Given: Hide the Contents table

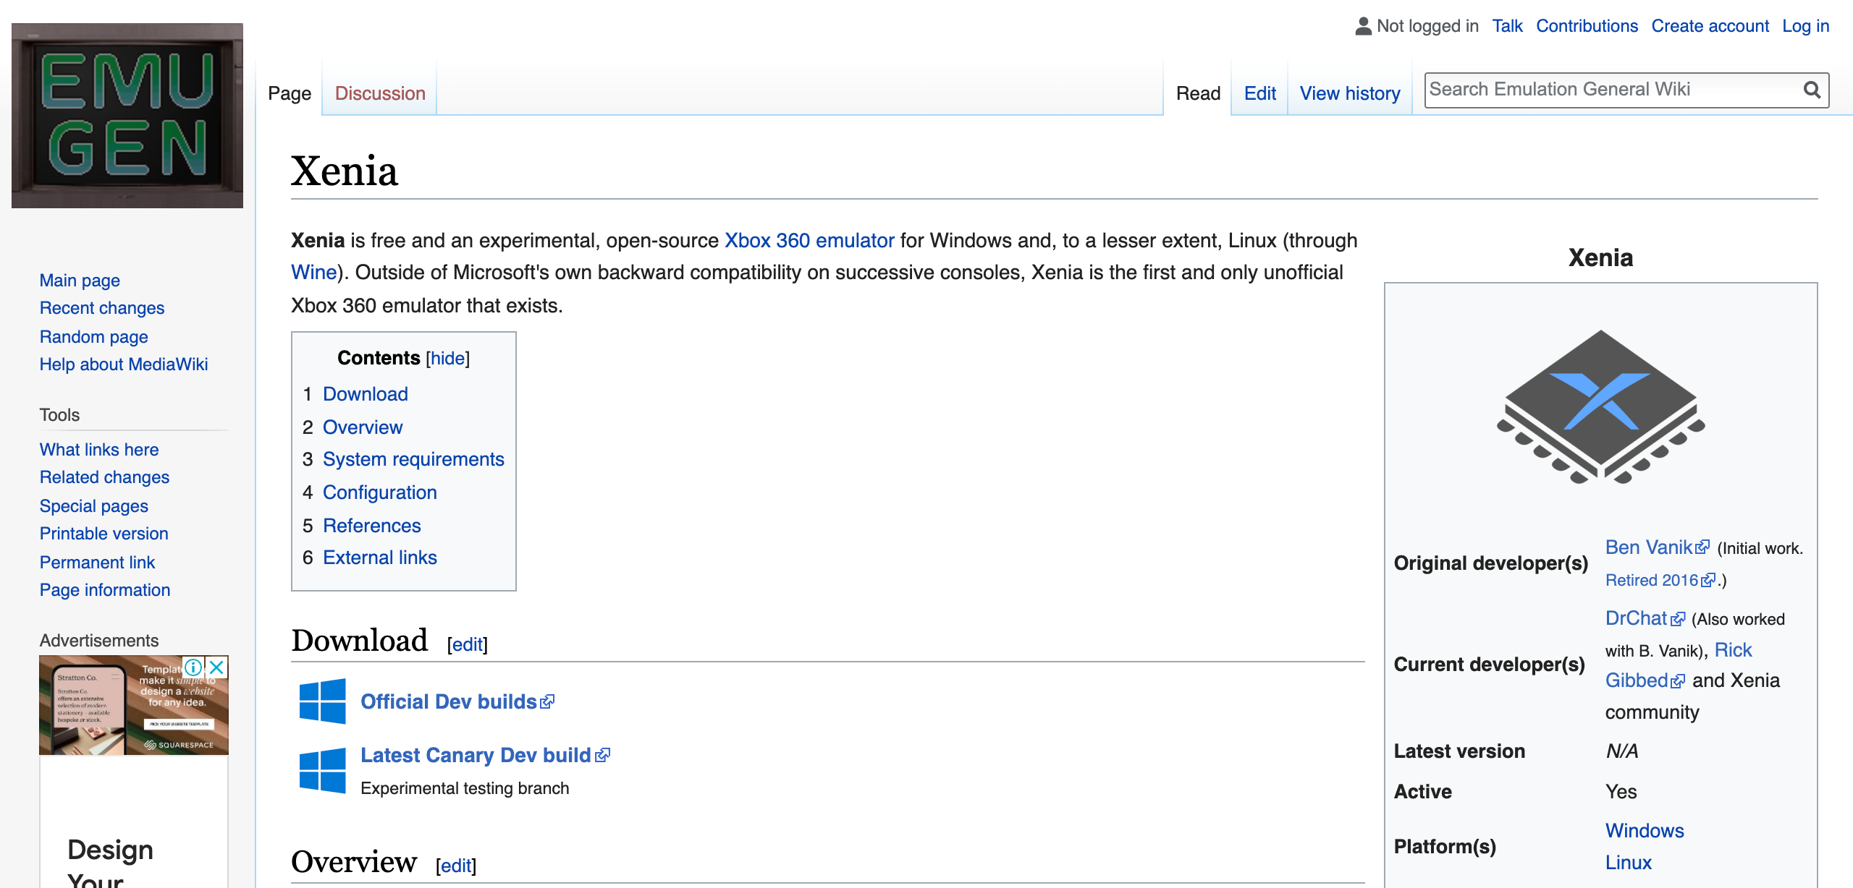Looking at the screenshot, I should (x=448, y=358).
